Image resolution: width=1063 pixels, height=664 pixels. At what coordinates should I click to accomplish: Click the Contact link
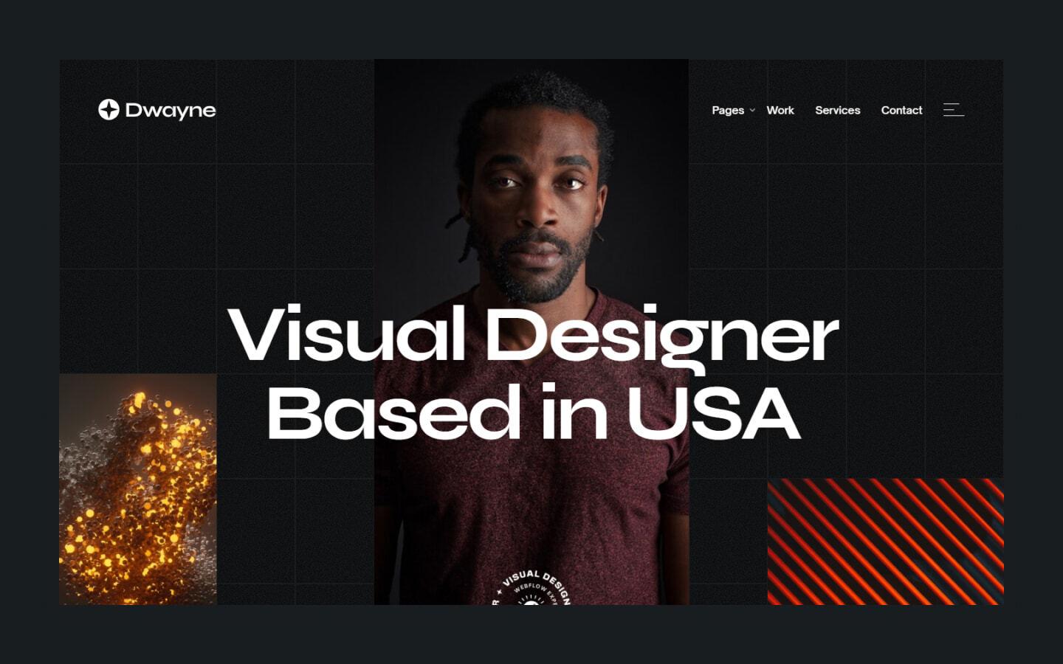tap(901, 110)
